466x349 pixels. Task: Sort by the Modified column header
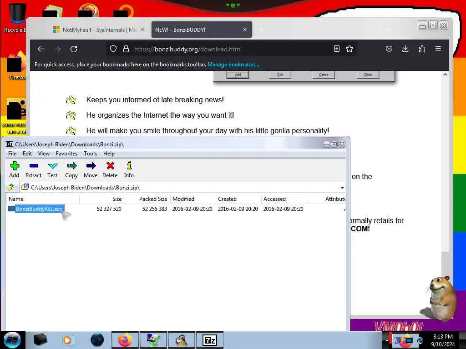coord(193,199)
